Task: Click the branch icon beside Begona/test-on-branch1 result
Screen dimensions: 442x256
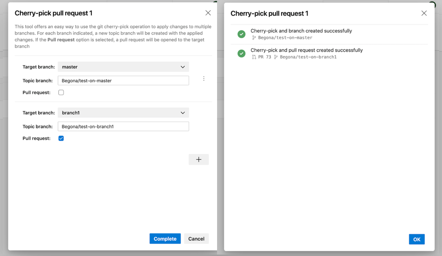Action: pyautogui.click(x=275, y=57)
